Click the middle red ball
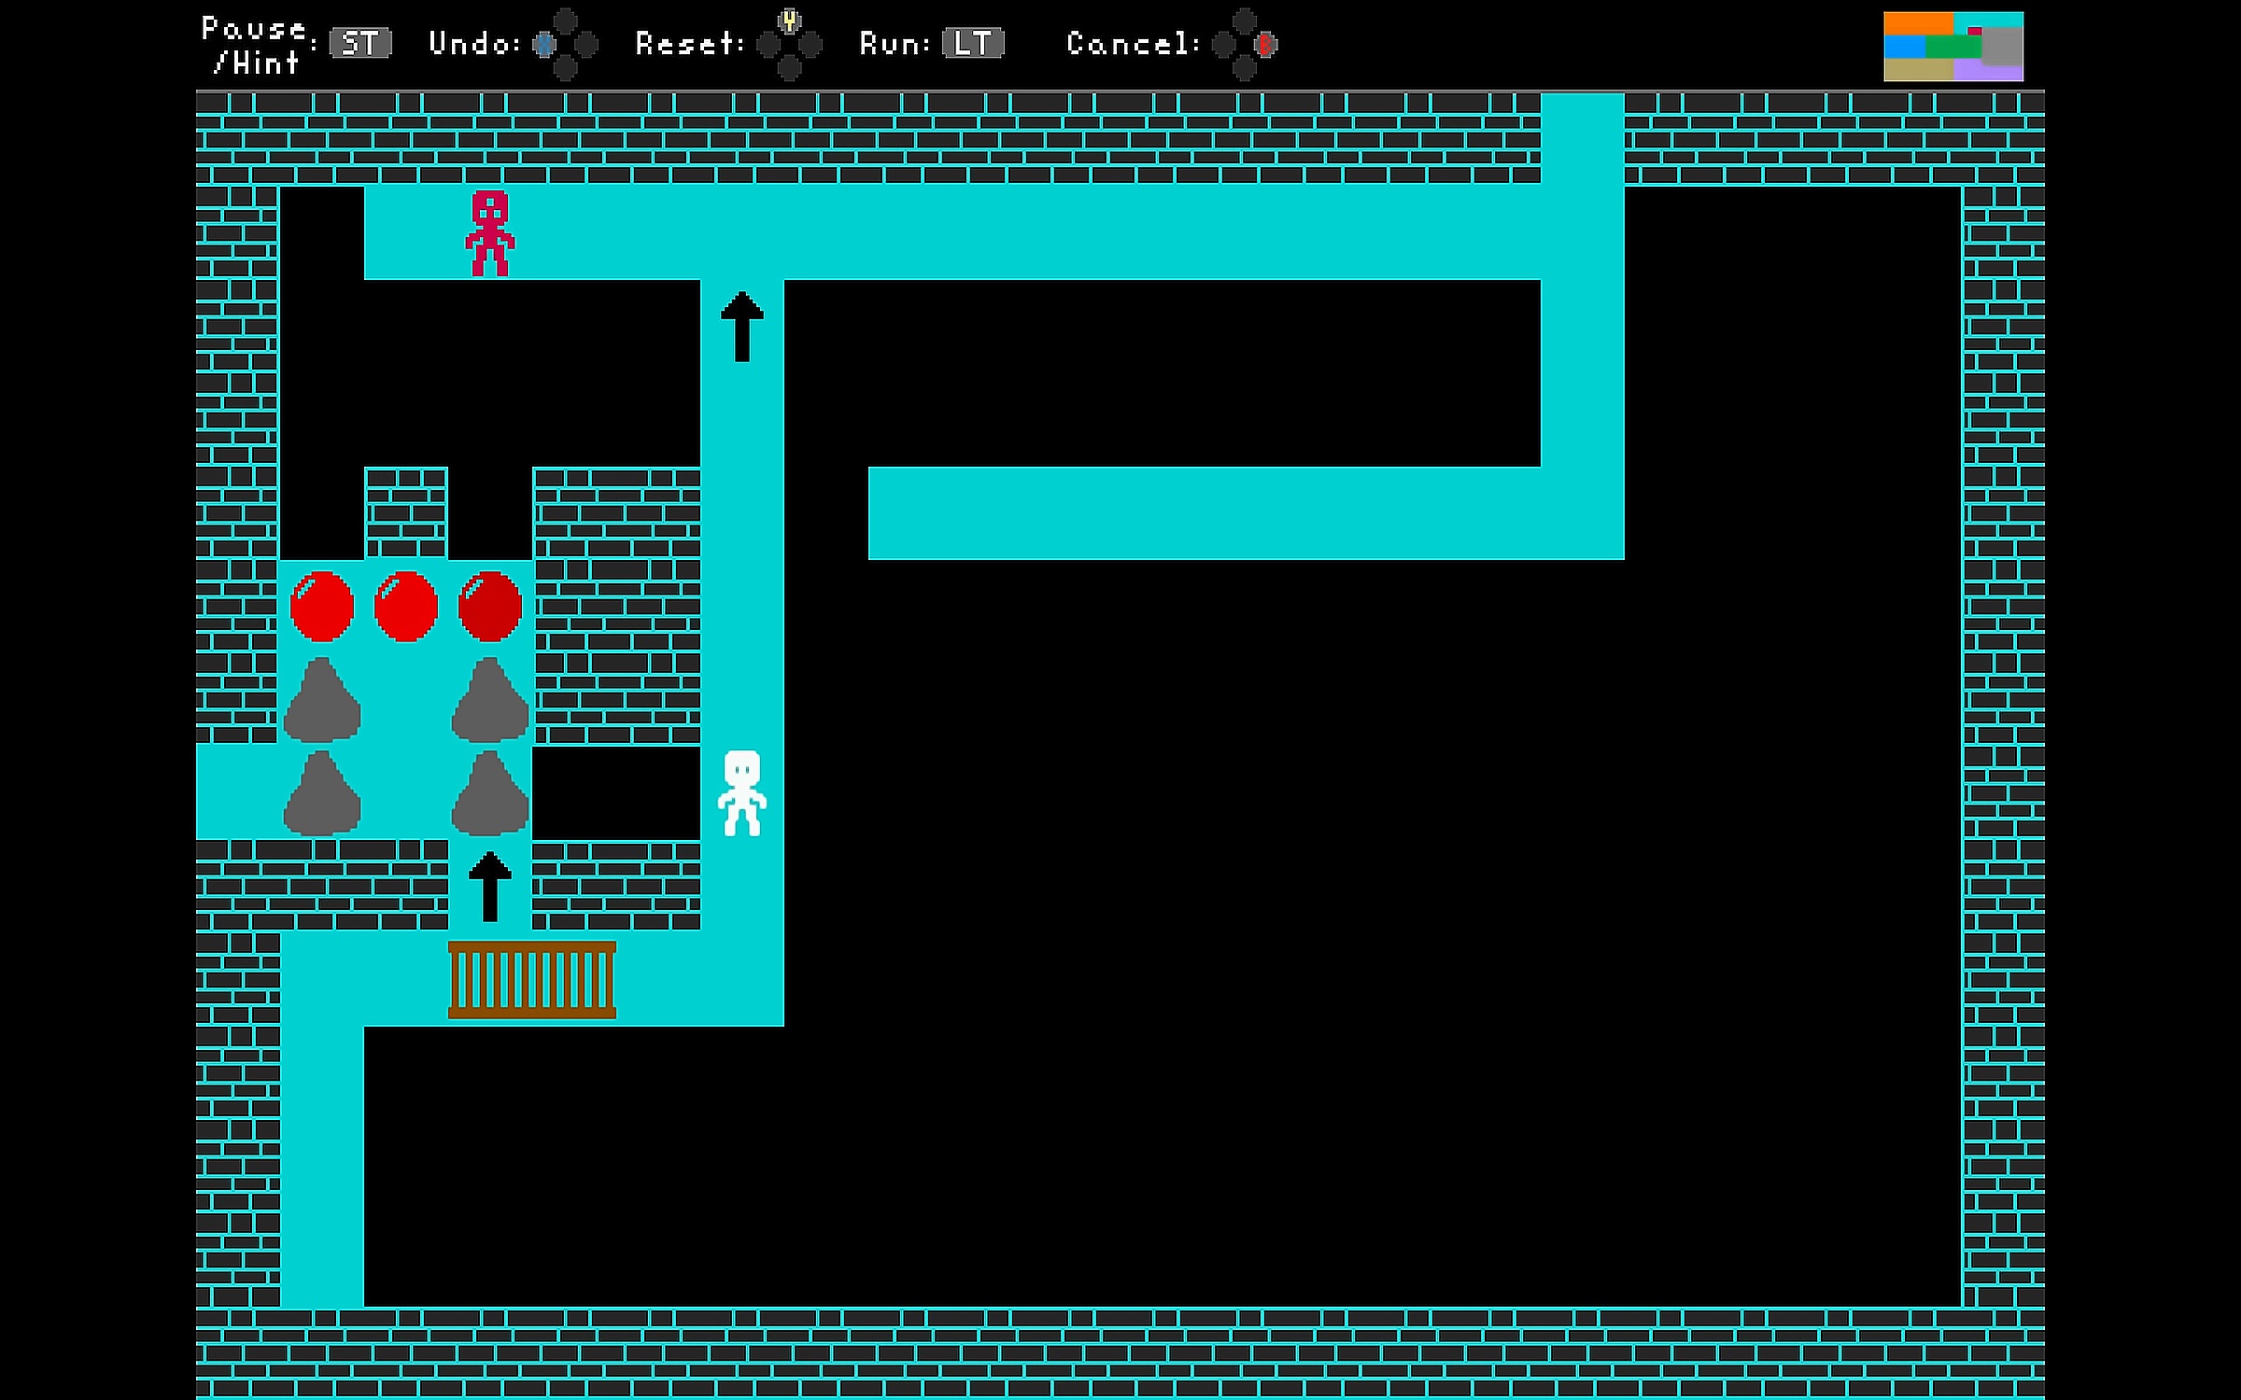 (406, 607)
